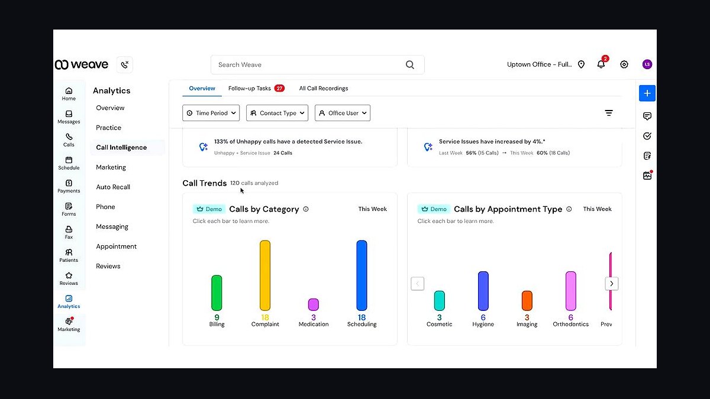Click the Unhappy calls Service Issue insight card
The width and height of the screenshot is (710, 399).
pyautogui.click(x=290, y=148)
